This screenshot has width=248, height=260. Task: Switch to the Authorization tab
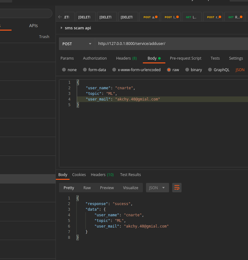(95, 58)
